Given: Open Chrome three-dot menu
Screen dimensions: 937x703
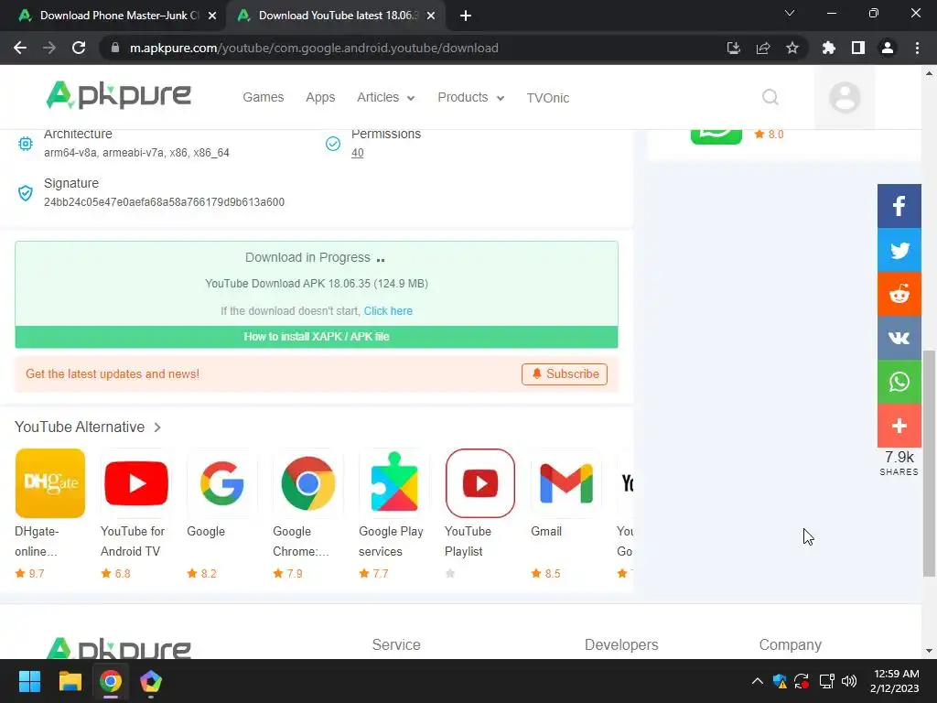Looking at the screenshot, I should (917, 48).
